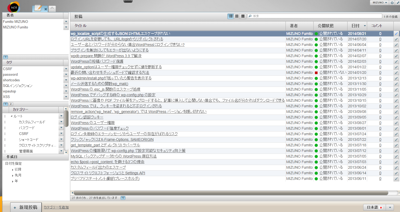Open dropdown for author Fumito MIZUNO

point(66,22)
